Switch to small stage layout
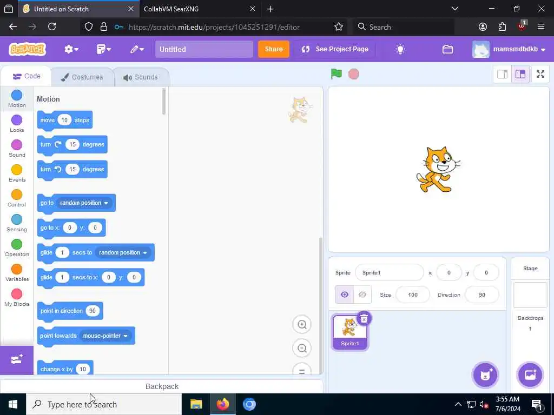Screen dimensions: 554x415 tap(502, 74)
